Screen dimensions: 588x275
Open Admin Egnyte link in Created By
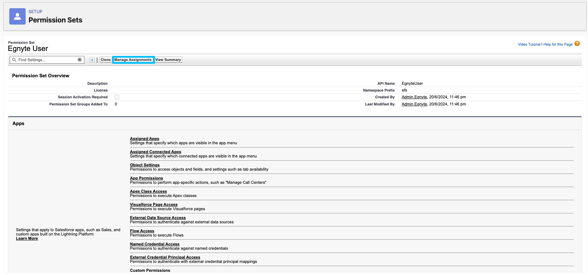tap(414, 97)
